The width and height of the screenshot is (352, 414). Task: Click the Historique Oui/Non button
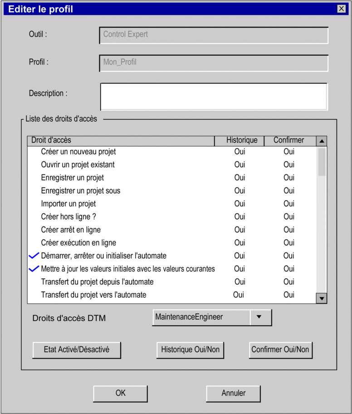click(x=190, y=350)
